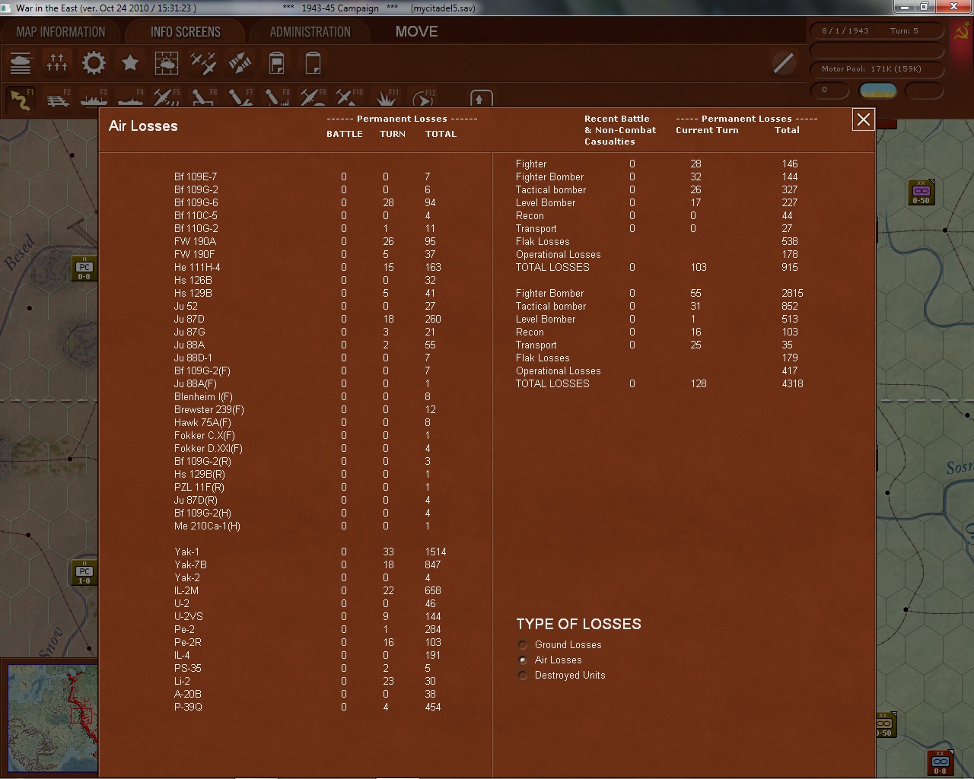Open the Commander's Report clipboard icon

point(276,63)
